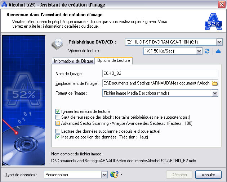The width and height of the screenshot is (227, 182).
Task: Click the Nom de l'image text field
Action: 160,74
